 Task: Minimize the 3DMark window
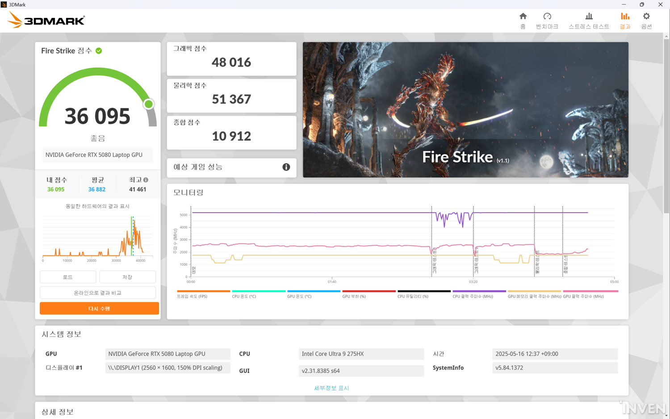624,4
